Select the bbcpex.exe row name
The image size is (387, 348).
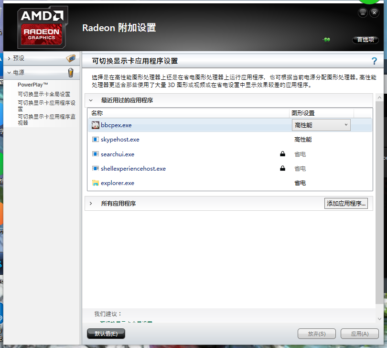(116, 125)
